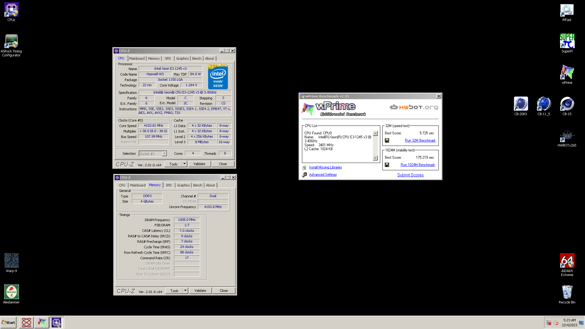Click the save icon beside 32M benchmark
585x329 pixels.
point(387,140)
